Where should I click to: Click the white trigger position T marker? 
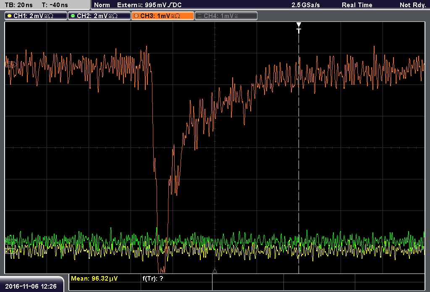pyautogui.click(x=299, y=28)
